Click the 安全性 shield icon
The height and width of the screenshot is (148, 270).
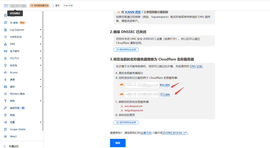pos(5,65)
